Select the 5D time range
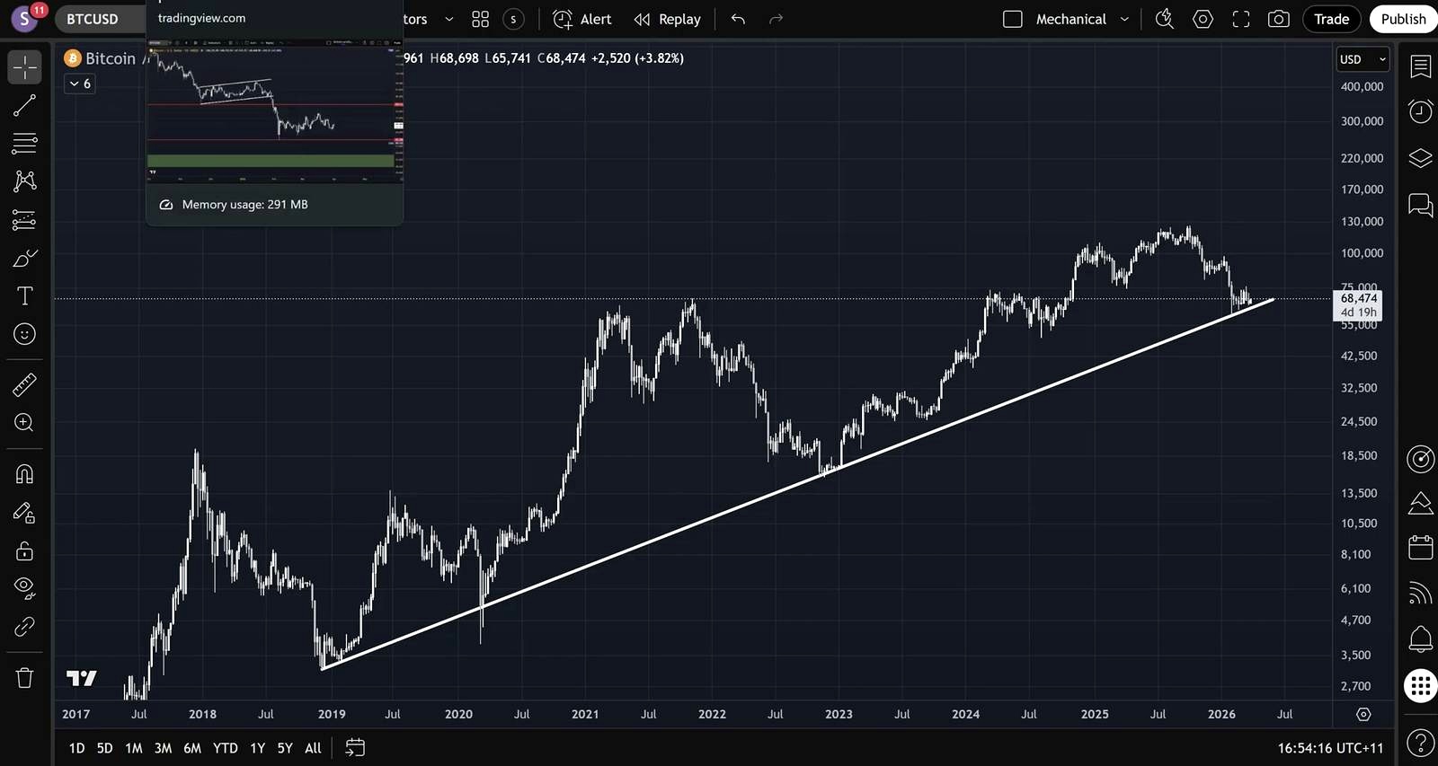 click(104, 748)
